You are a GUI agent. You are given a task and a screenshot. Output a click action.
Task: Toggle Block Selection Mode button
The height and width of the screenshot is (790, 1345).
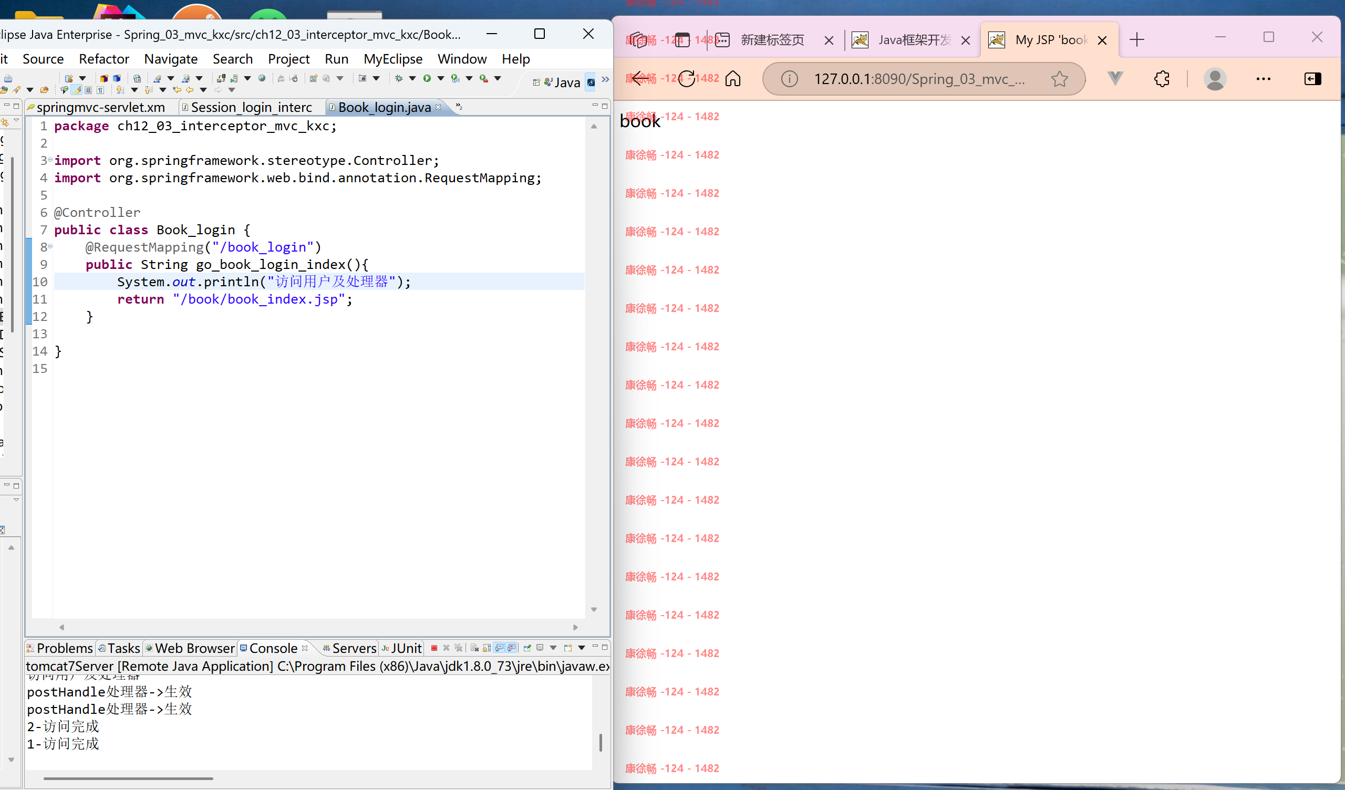tap(88, 90)
